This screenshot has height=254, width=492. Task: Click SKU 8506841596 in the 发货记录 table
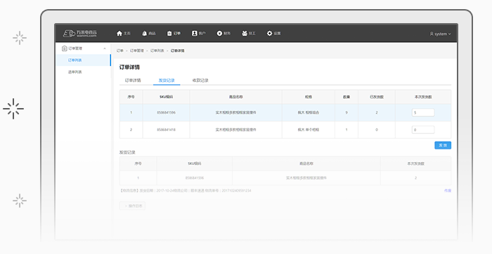[195, 178]
